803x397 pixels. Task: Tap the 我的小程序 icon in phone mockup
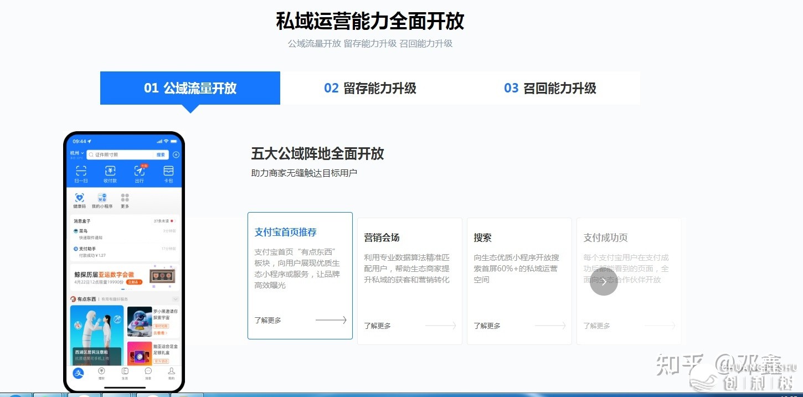tap(102, 198)
